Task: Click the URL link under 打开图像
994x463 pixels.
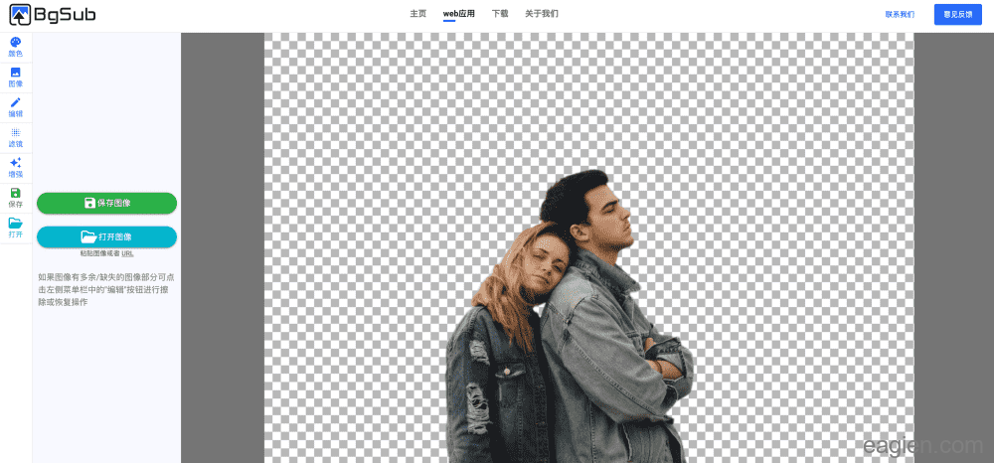Action: [x=127, y=253]
